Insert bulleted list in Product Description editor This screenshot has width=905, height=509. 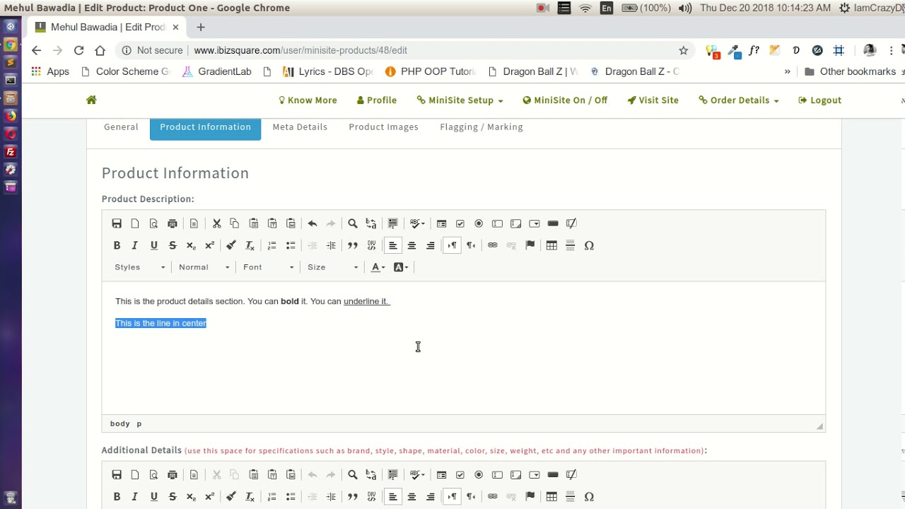(291, 245)
